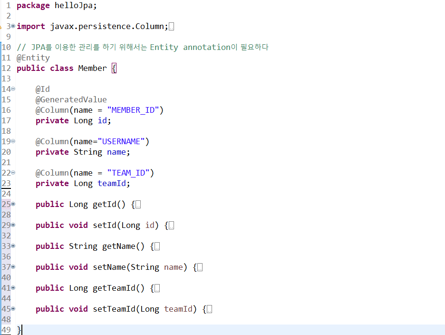Click the String type on line 20

[x=87, y=152]
